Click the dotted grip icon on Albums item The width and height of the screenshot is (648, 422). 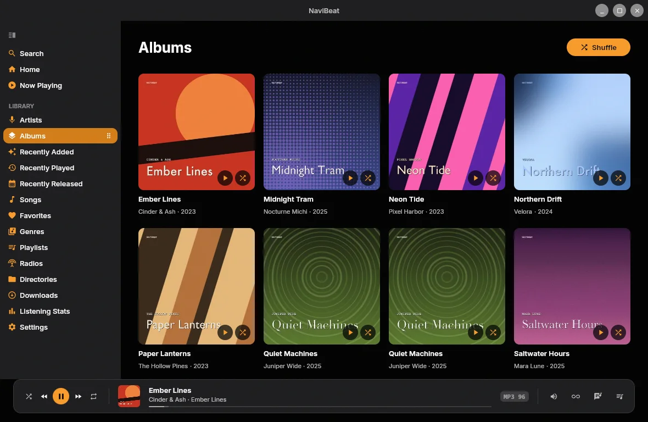point(109,136)
